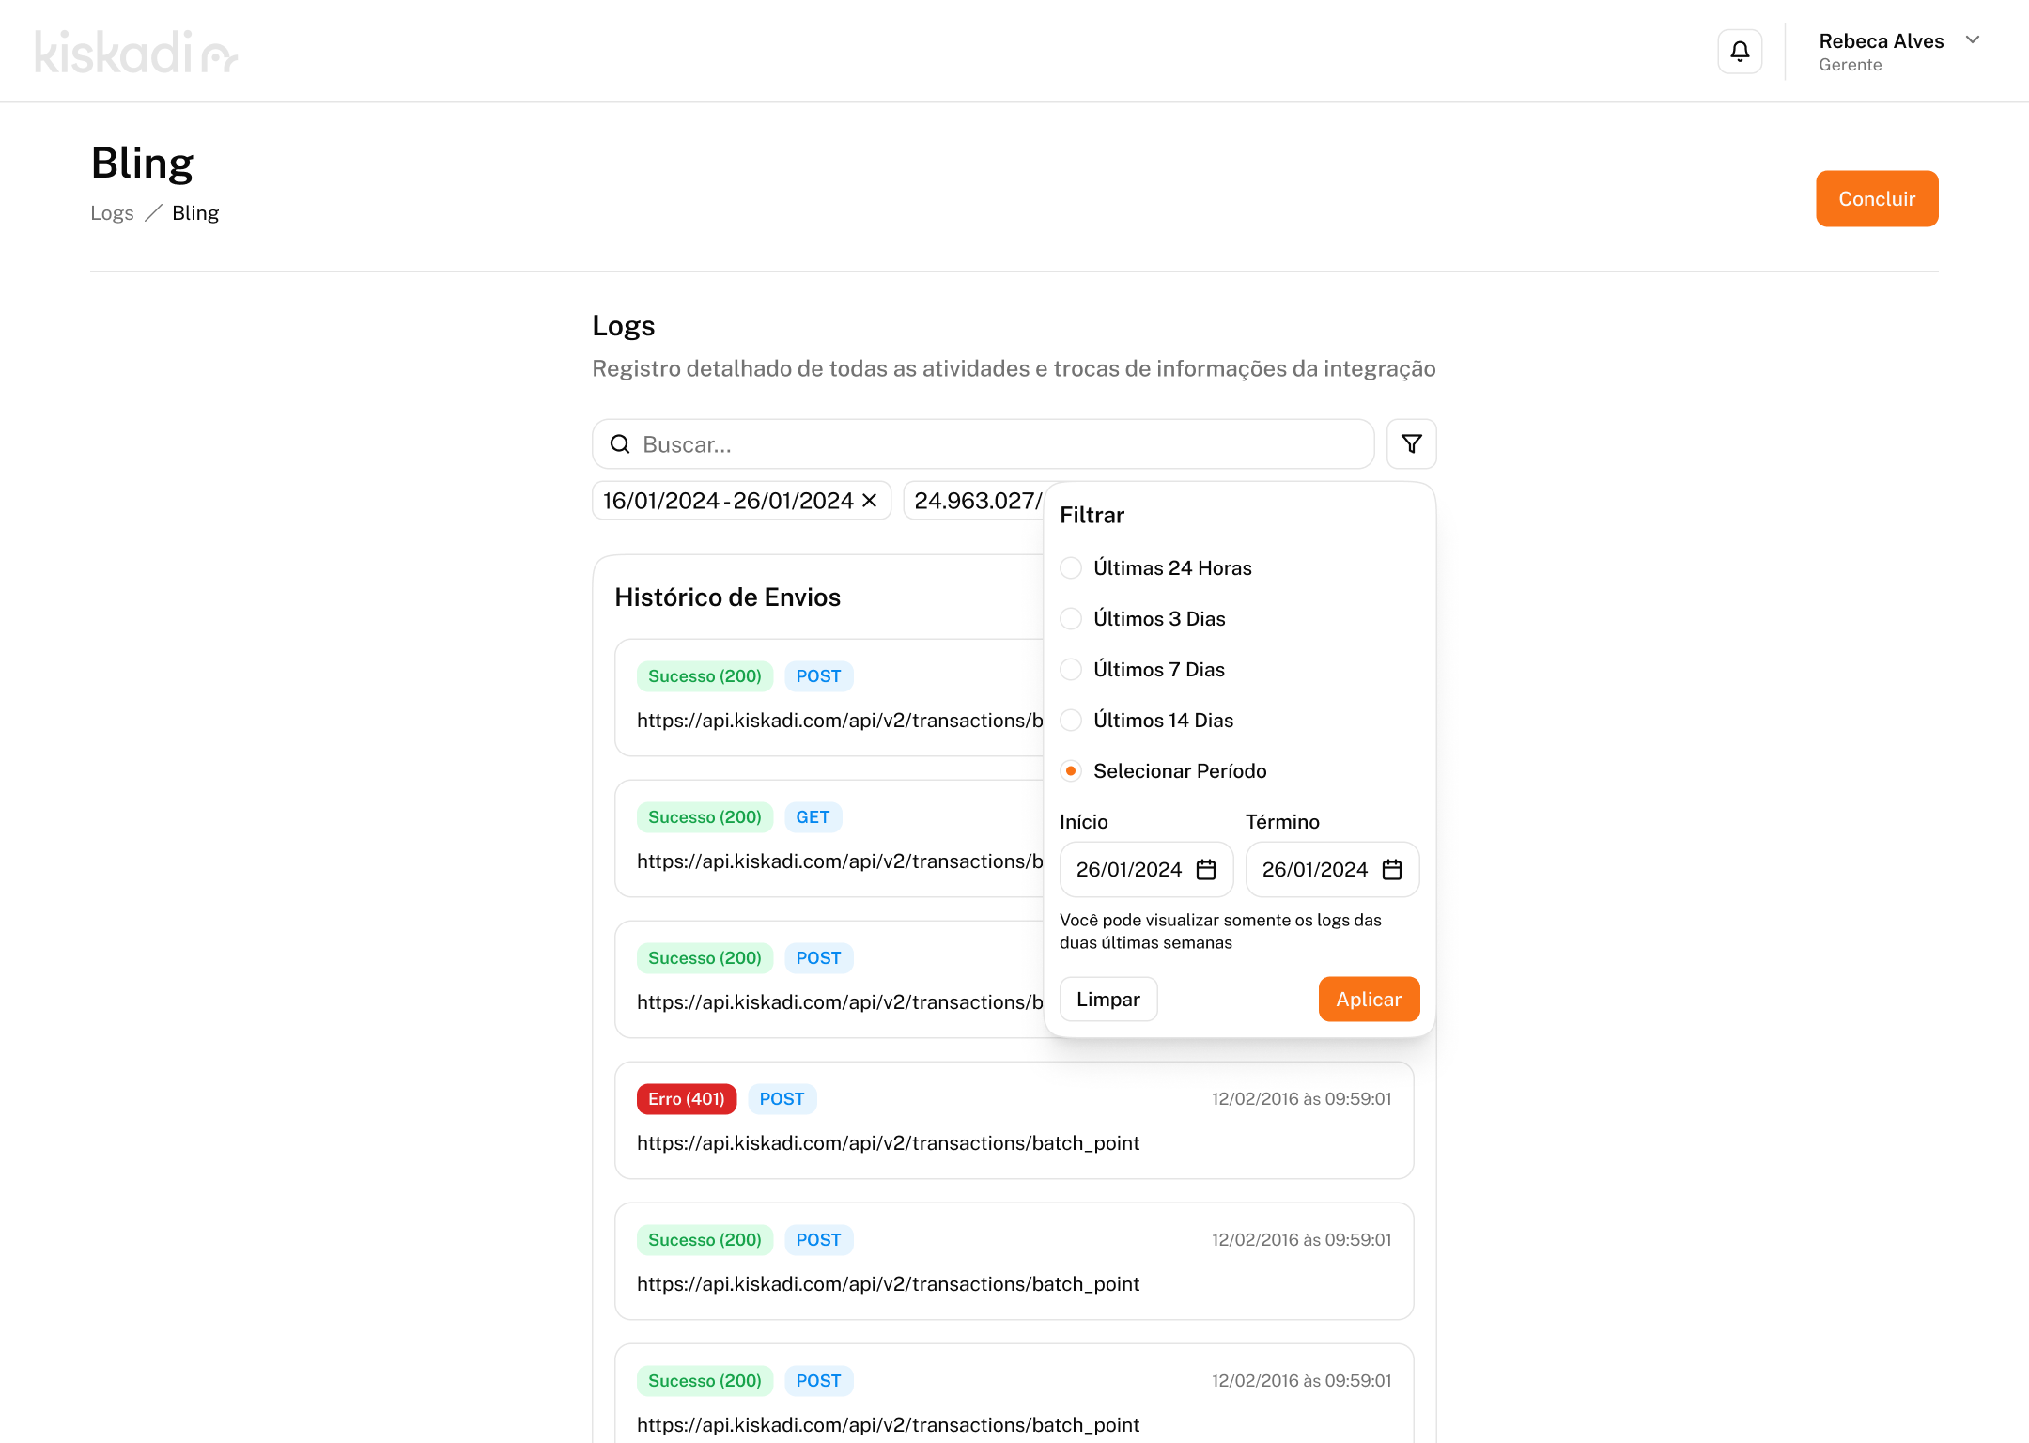Click the GET method badge

[x=813, y=817]
